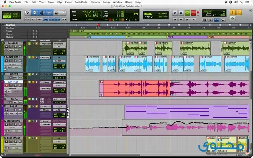Click the red Record transport button
The image size is (253, 158).
pos(193,13)
